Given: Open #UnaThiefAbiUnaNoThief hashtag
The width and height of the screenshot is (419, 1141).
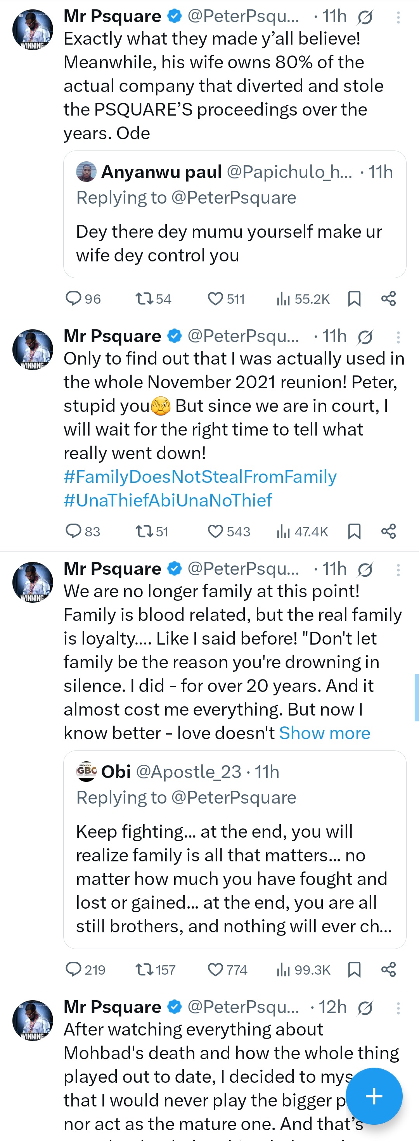Looking at the screenshot, I should (x=168, y=500).
